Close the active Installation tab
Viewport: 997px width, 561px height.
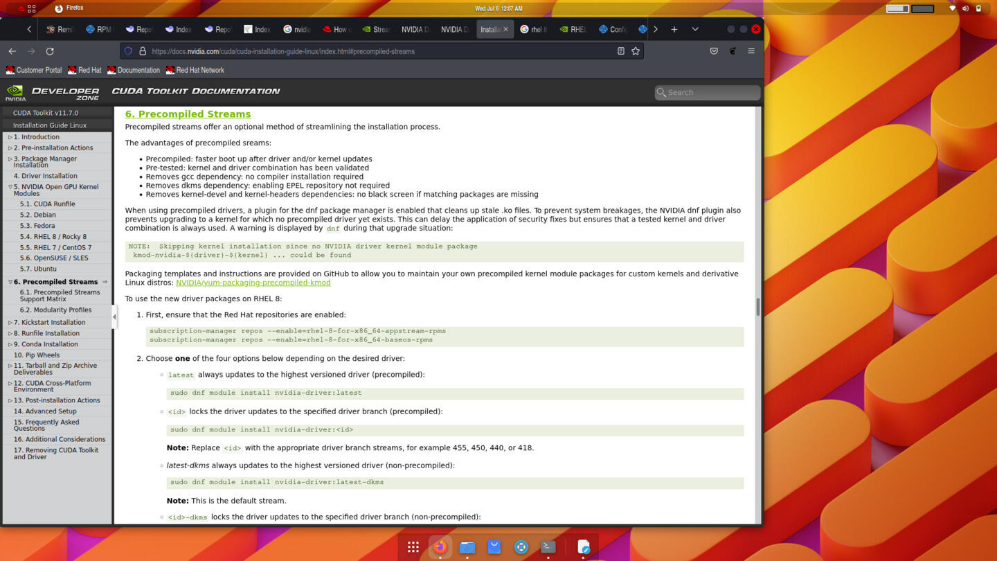505,29
